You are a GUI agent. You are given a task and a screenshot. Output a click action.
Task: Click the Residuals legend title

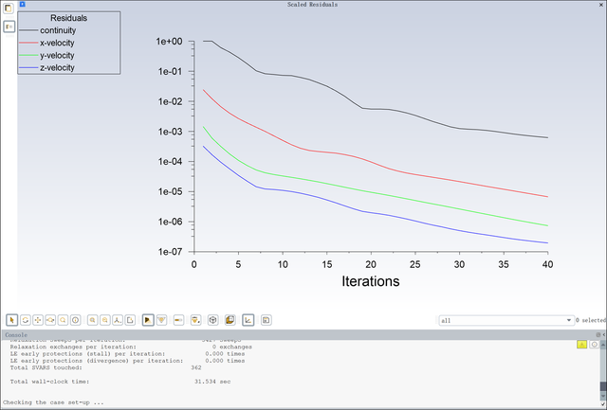(x=68, y=18)
